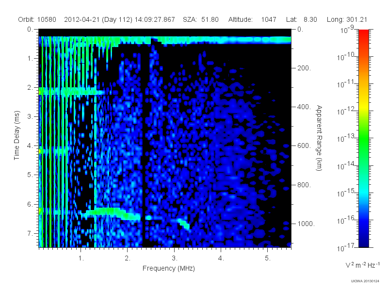Image resolution: width=388 pixels, height=291 pixels.
Task: Click the '1000.' apparent range tick label
Action: pos(306,224)
